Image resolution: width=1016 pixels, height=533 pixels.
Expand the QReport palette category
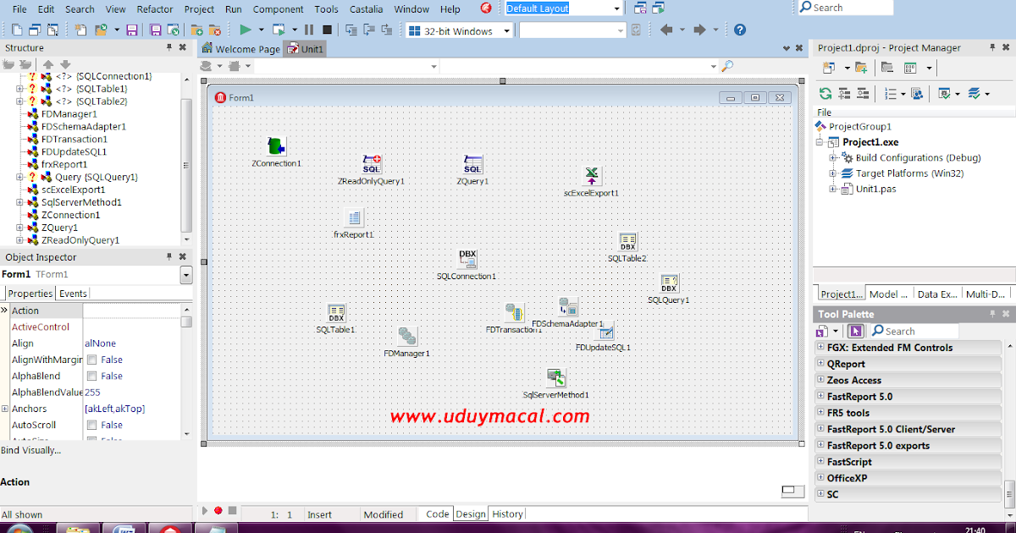[x=820, y=364]
